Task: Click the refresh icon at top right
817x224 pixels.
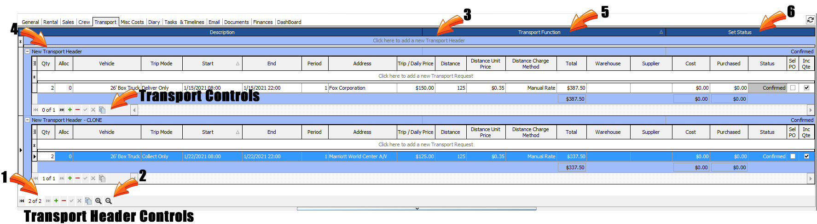Action: [810, 20]
